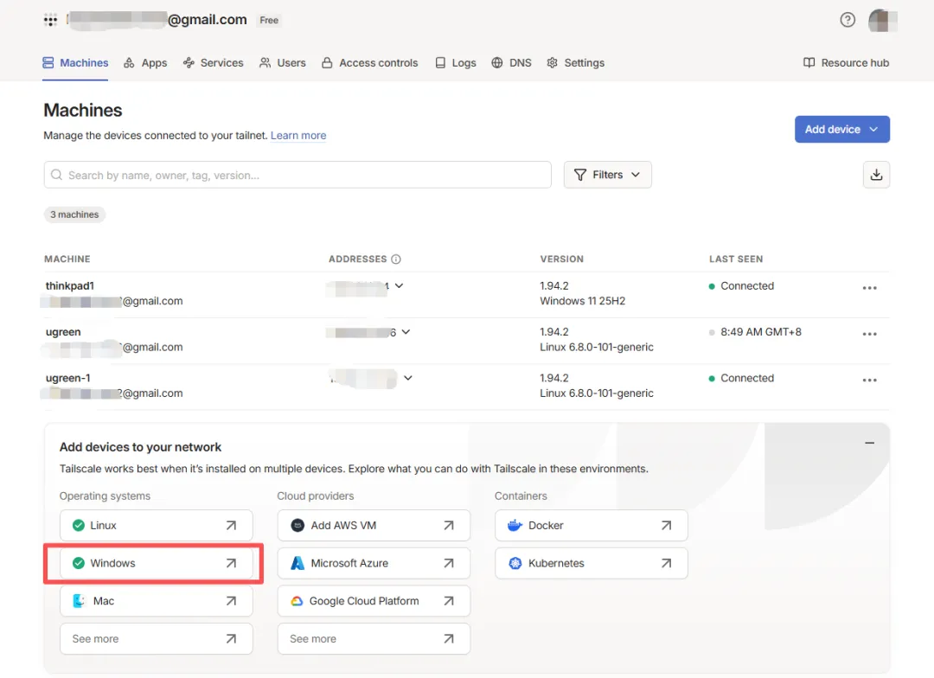This screenshot has width=934, height=678.
Task: Click the Free plan badge
Action: click(x=269, y=20)
